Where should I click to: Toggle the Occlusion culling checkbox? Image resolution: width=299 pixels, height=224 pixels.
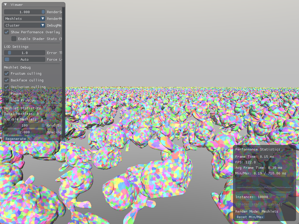click(x=6, y=87)
